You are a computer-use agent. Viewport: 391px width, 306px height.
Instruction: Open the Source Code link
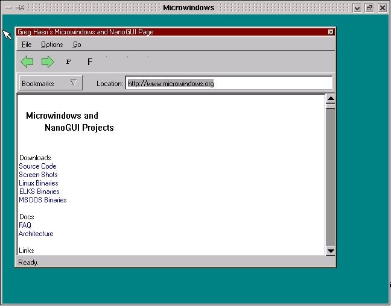point(37,166)
